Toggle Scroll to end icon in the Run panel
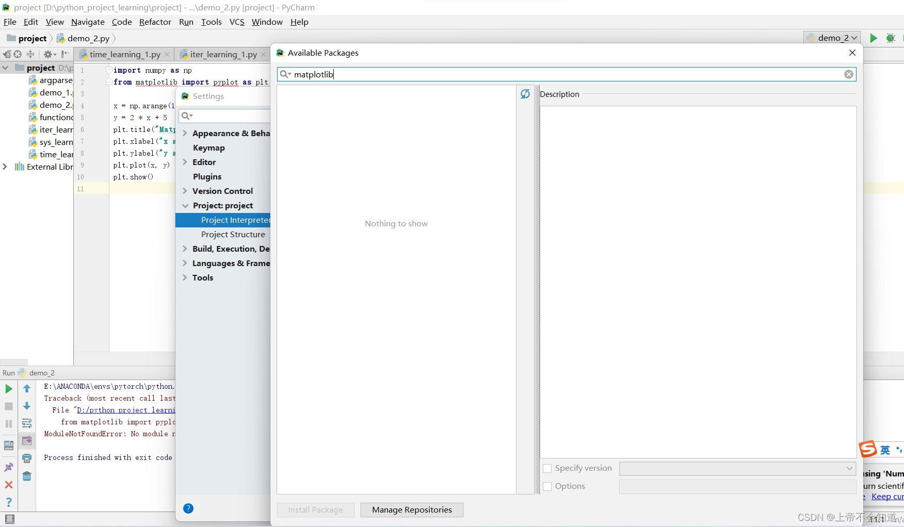 pyautogui.click(x=27, y=441)
